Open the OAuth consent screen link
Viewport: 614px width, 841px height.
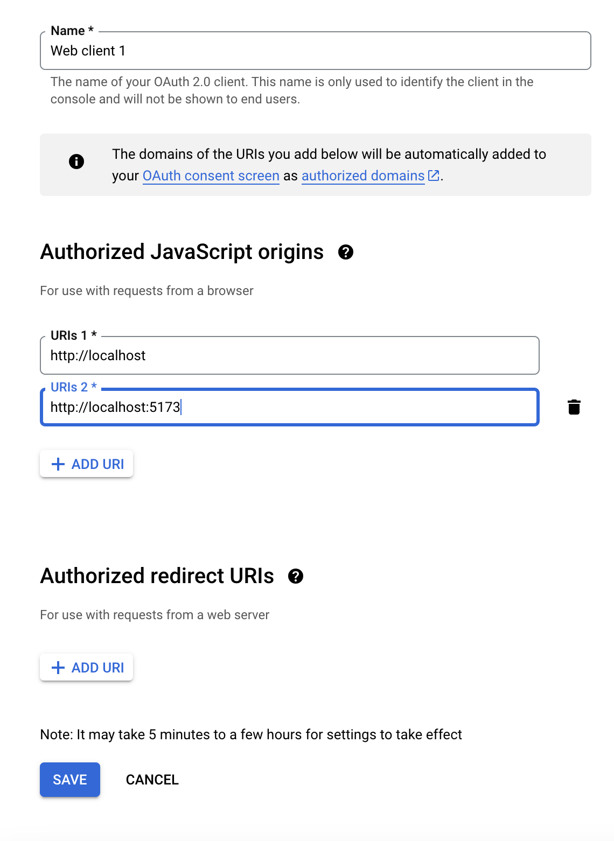pyautogui.click(x=211, y=176)
